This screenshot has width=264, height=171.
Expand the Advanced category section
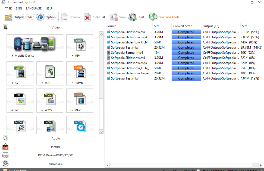56,164
